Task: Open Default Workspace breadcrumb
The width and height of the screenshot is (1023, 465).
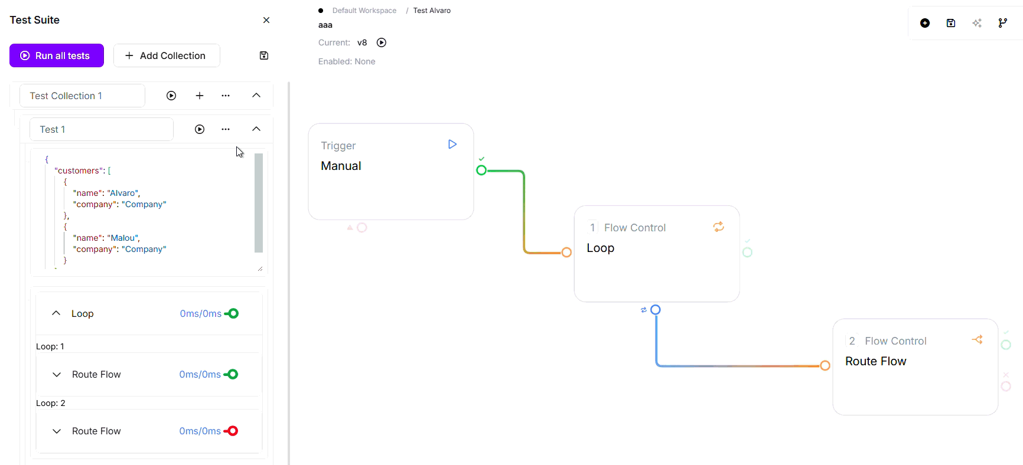Action: (364, 11)
